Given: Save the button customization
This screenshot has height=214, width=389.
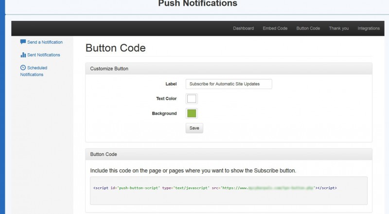Looking at the screenshot, I should coord(194,128).
